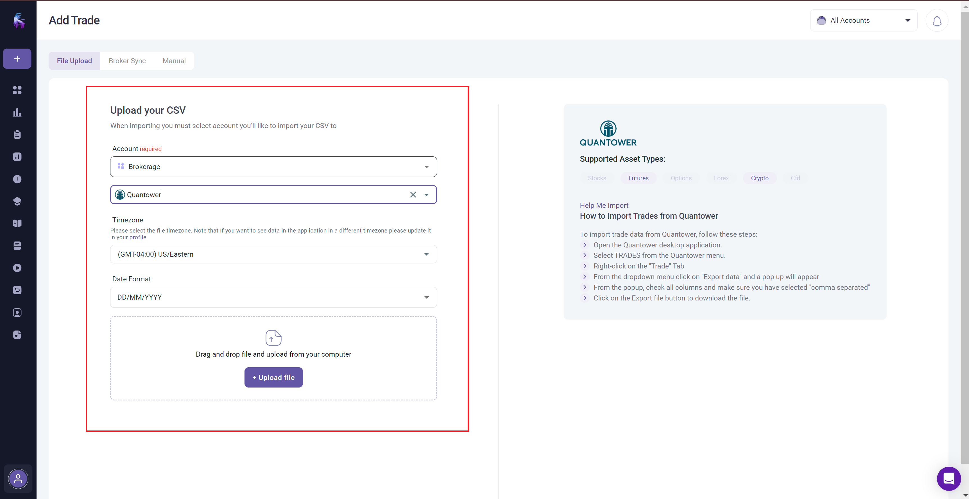The width and height of the screenshot is (969, 499).
Task: Click the Upload file button
Action: [x=273, y=377]
